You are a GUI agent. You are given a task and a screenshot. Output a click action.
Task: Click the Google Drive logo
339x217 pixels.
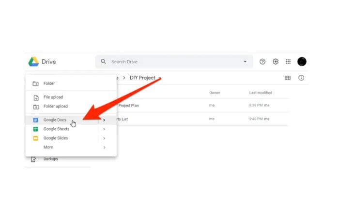[x=33, y=62]
